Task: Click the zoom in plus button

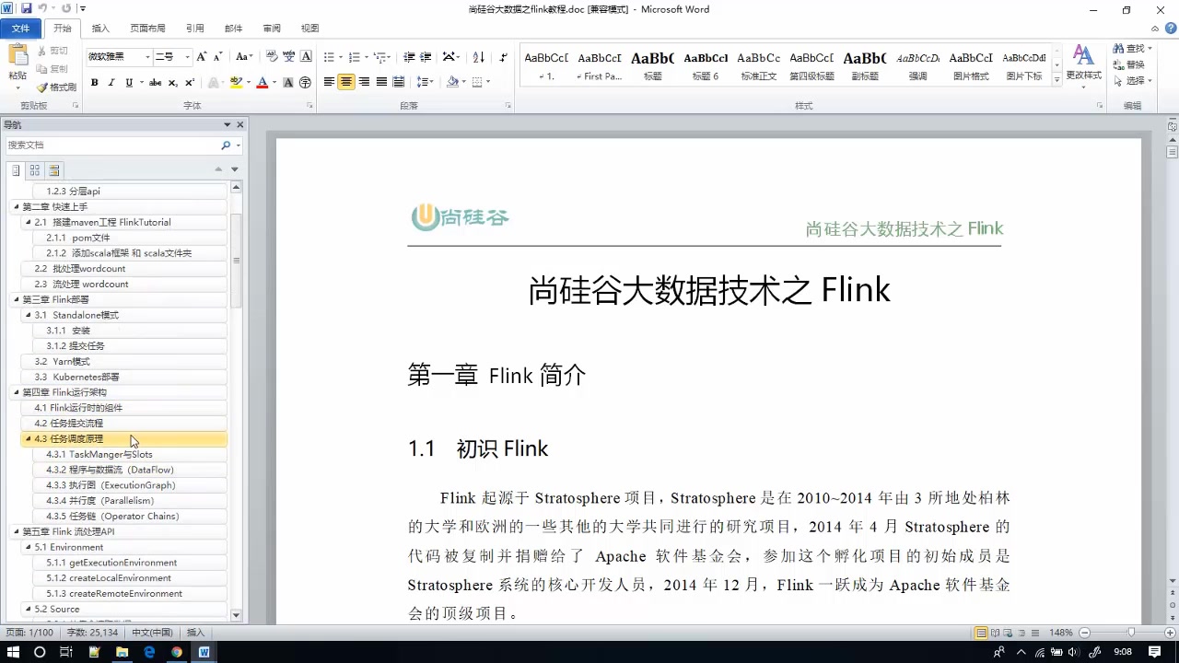Action: click(1172, 633)
